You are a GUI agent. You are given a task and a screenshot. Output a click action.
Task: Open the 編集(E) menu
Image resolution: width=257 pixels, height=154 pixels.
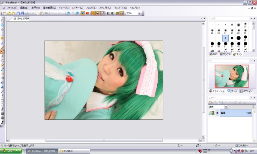(24, 8)
